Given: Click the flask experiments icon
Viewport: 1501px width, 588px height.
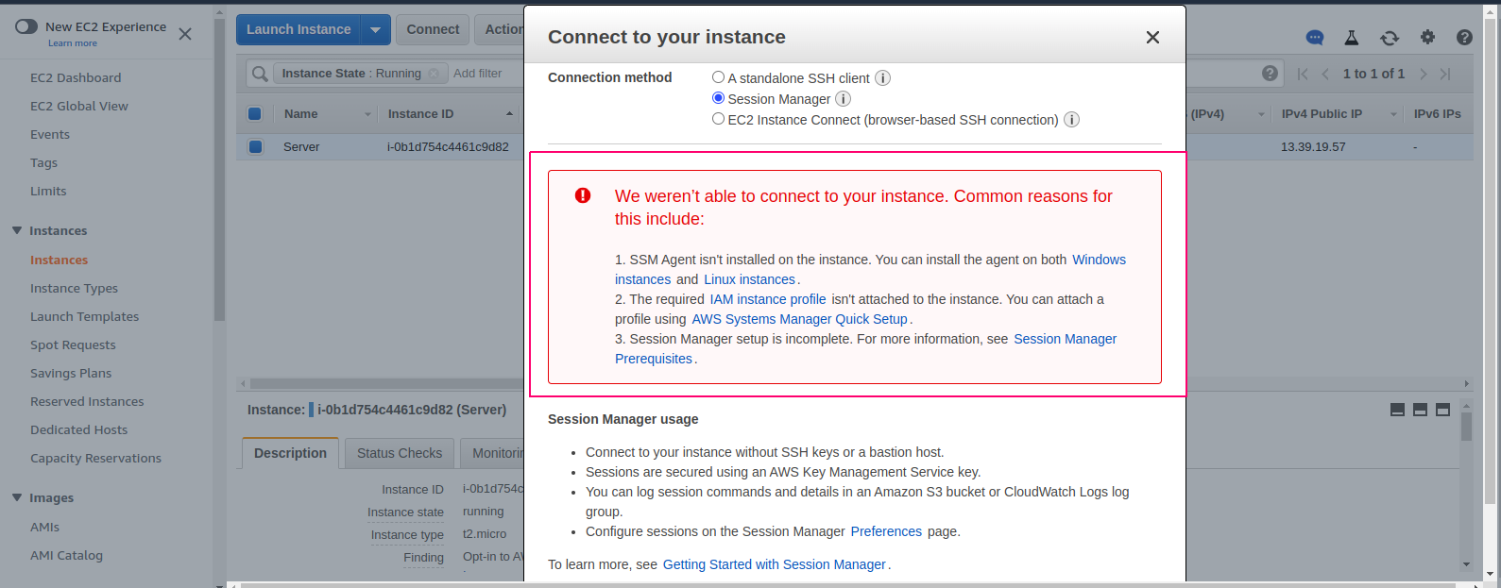Looking at the screenshot, I should coord(1352,38).
